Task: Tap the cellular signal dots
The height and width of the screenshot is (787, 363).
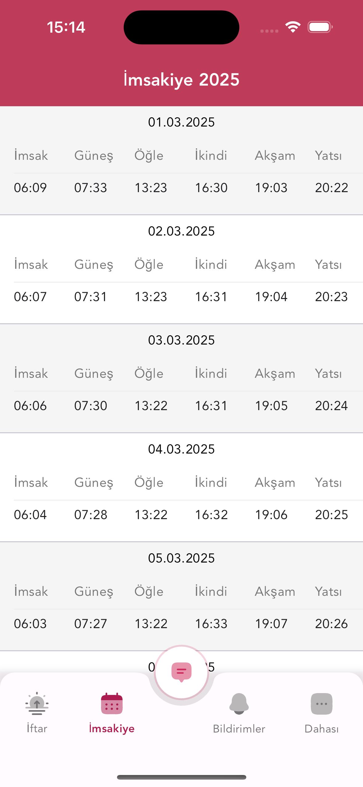Action: [x=269, y=31]
